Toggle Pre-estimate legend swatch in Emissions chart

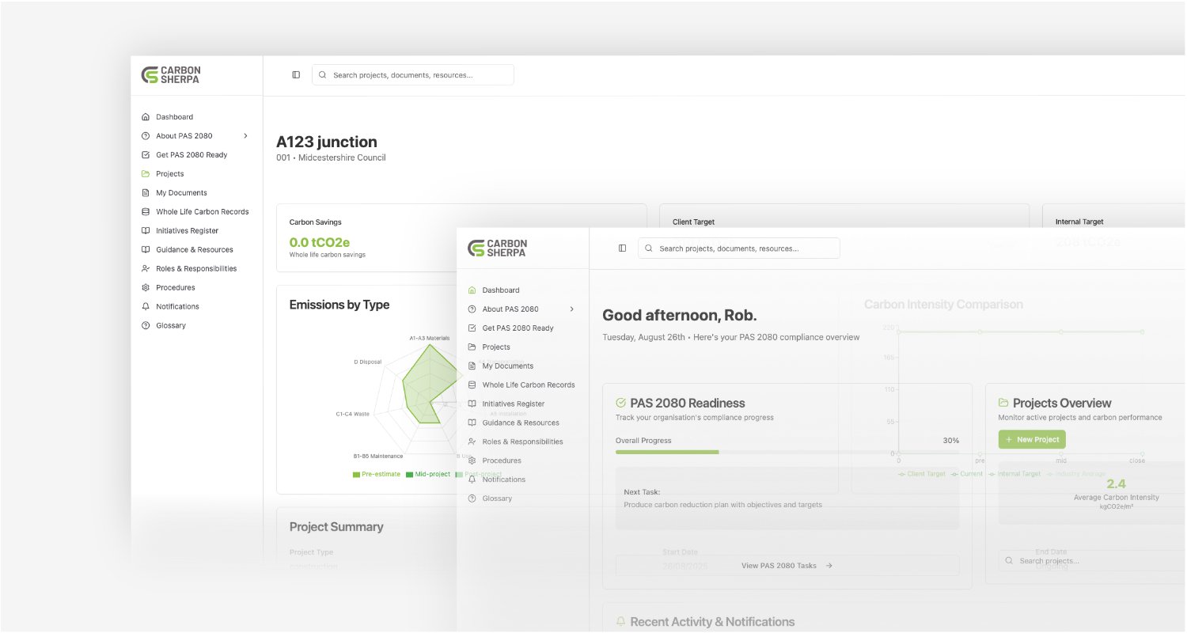pyautogui.click(x=356, y=475)
